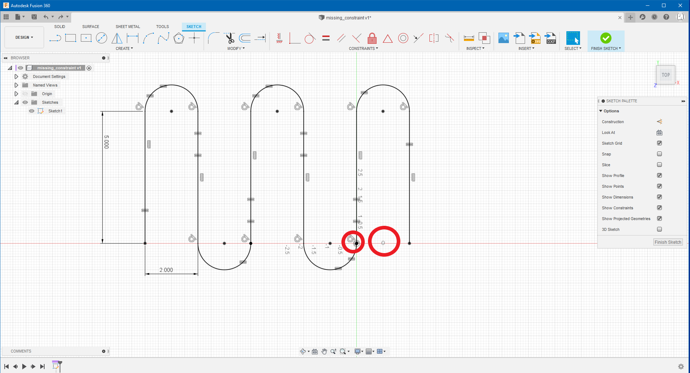The height and width of the screenshot is (373, 690).
Task: Hide Sketch1 using its eye icon
Action: click(x=32, y=111)
